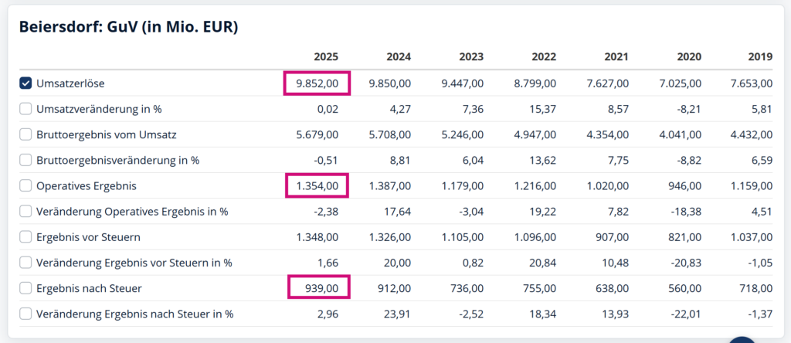Click highlighted Operatives Ergebnis value 1.354,00
The image size is (791, 343).
pyautogui.click(x=317, y=185)
